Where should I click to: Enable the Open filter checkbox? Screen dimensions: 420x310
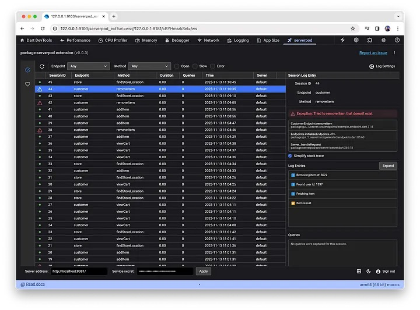coord(177,66)
